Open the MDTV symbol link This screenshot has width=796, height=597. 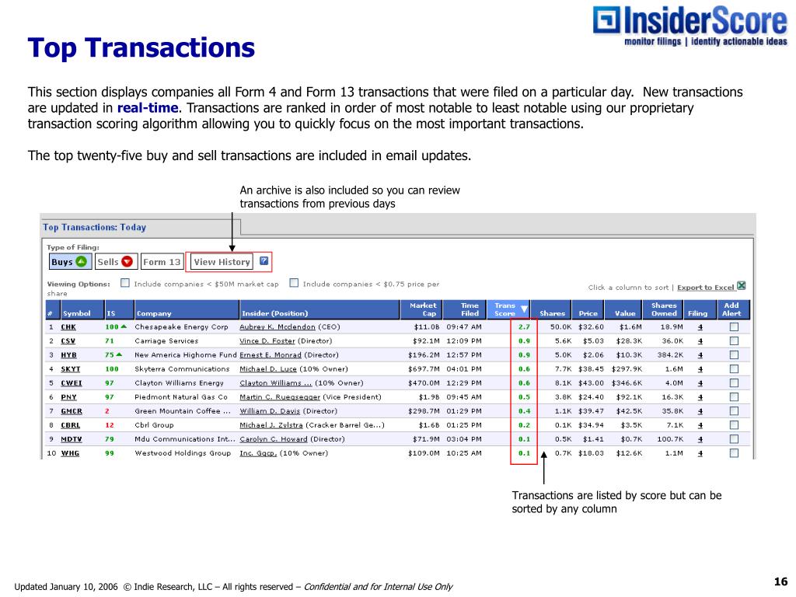(x=71, y=439)
